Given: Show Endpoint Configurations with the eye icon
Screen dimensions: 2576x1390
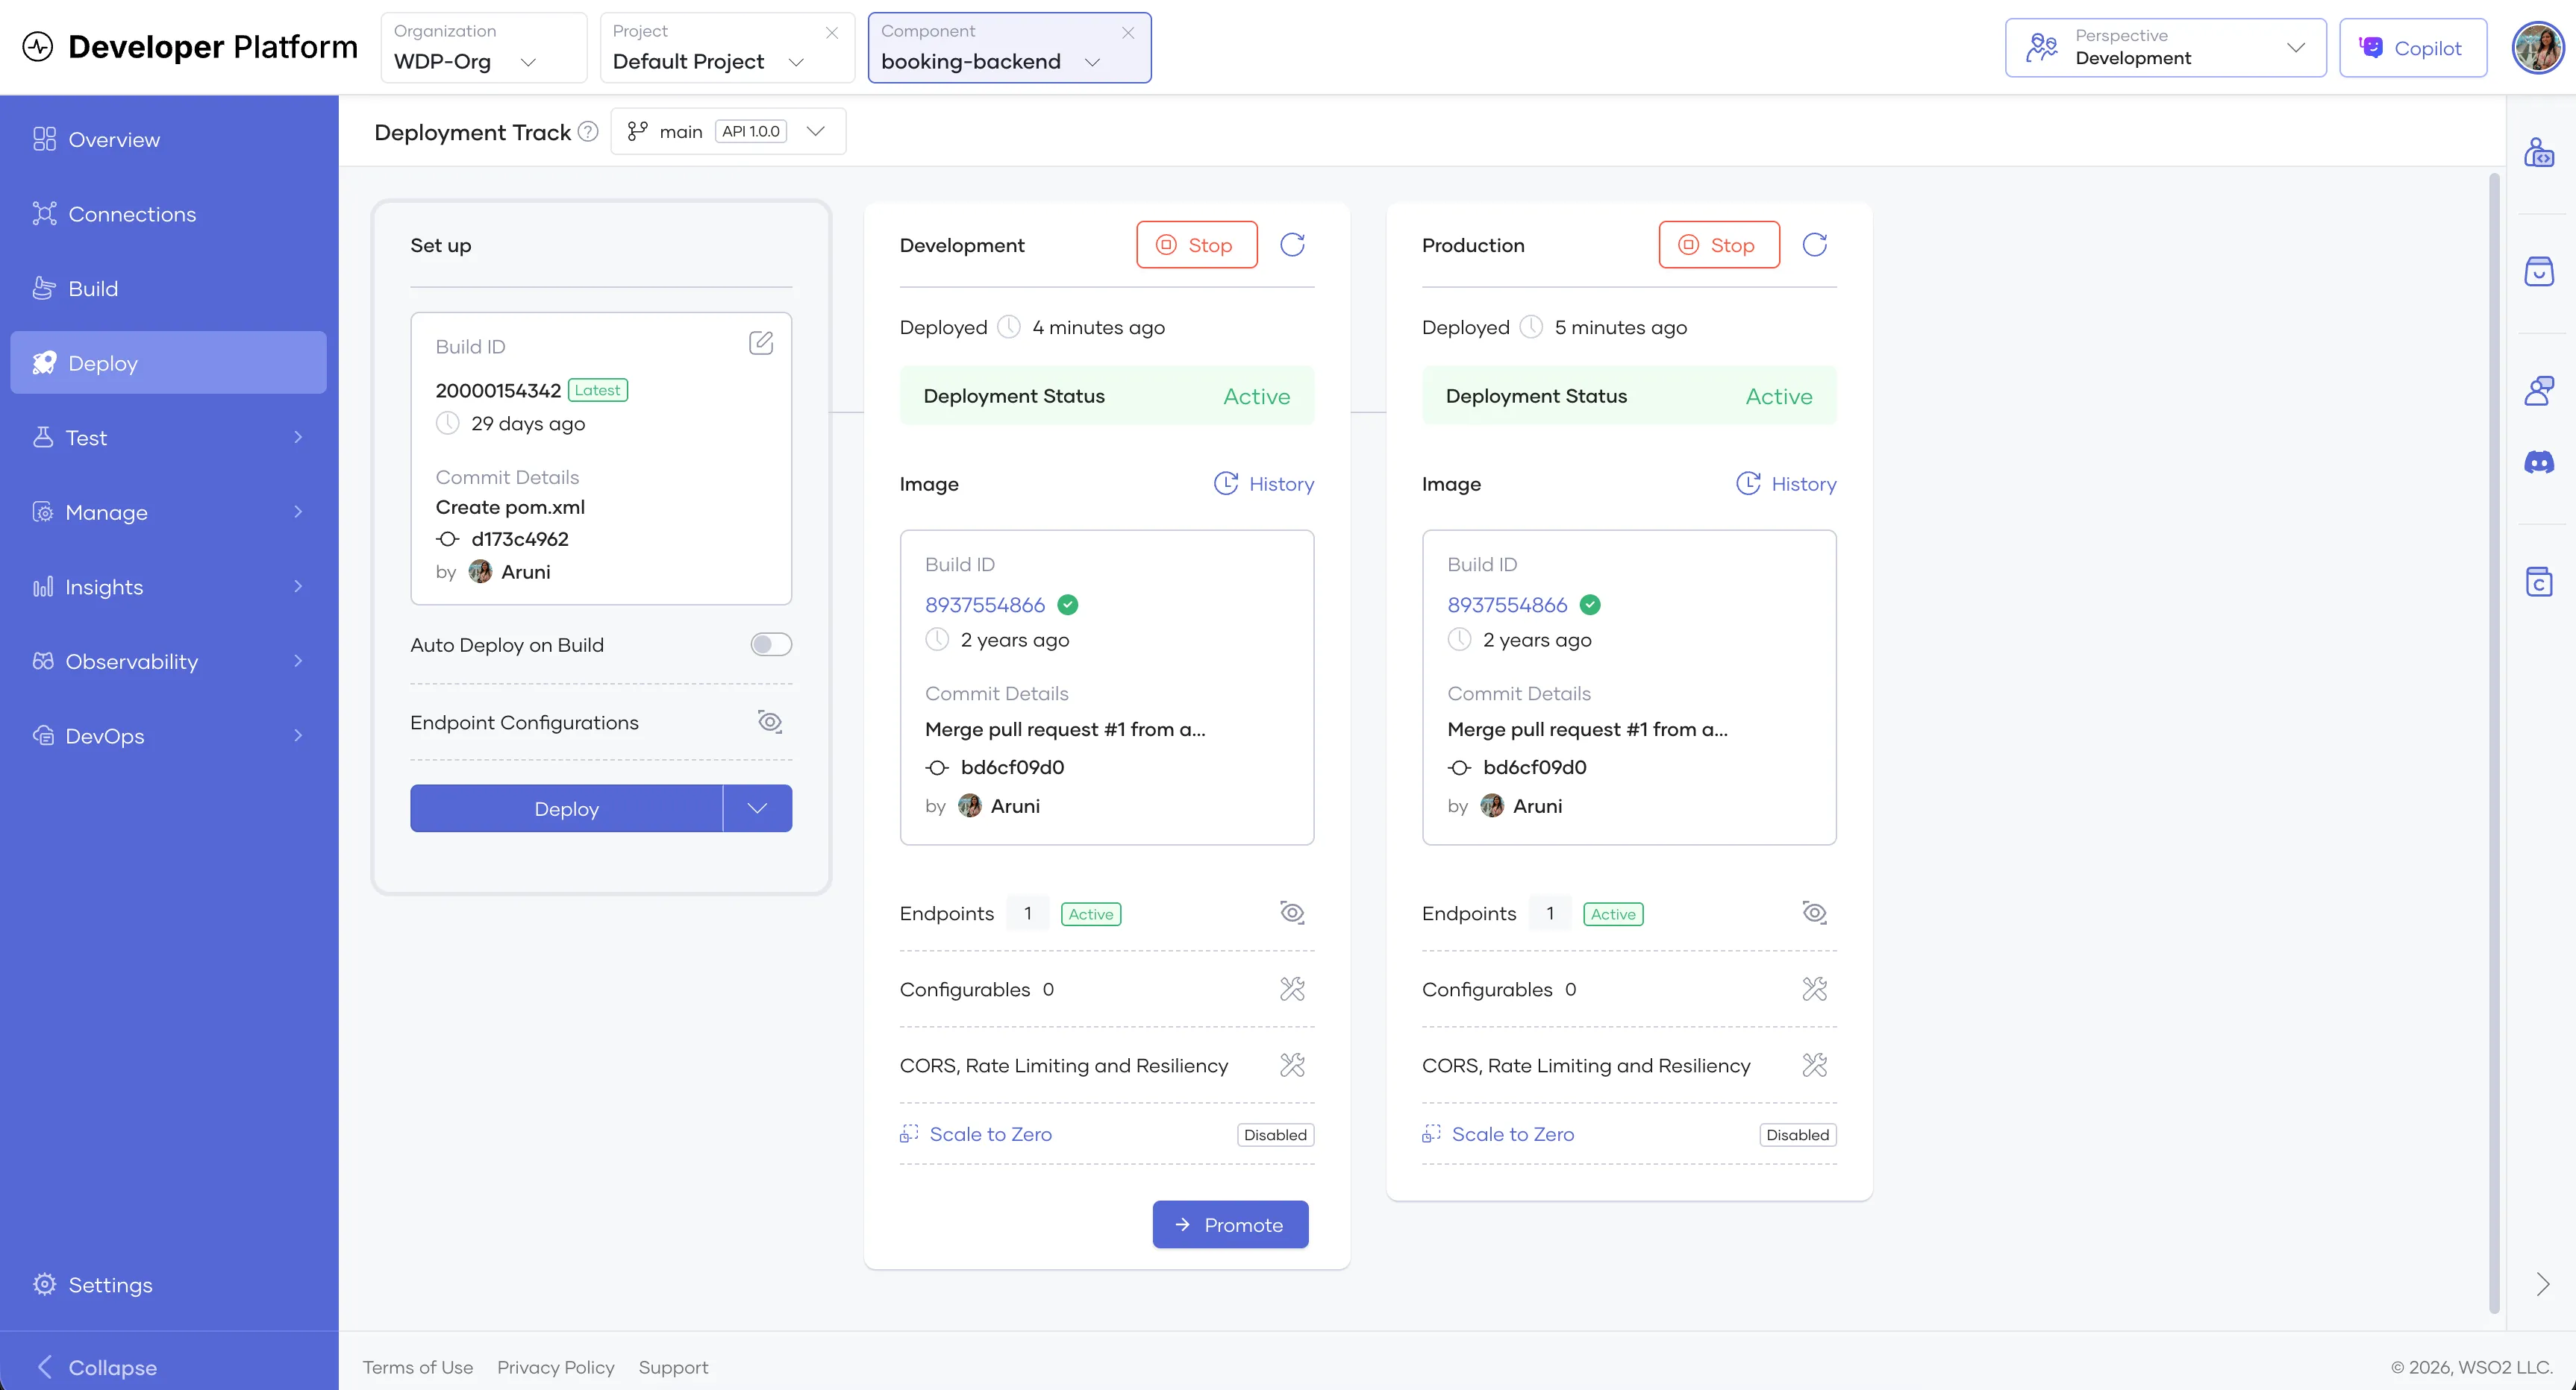Looking at the screenshot, I should pyautogui.click(x=769, y=722).
